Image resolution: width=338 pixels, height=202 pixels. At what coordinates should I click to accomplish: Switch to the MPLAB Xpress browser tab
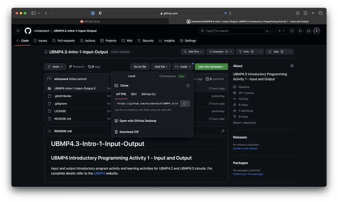coord(90,21)
